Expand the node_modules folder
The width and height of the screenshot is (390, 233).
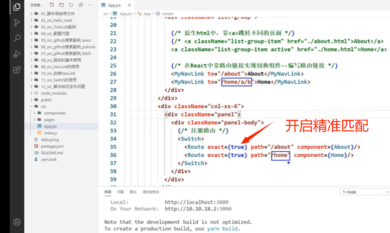[x=54, y=93]
